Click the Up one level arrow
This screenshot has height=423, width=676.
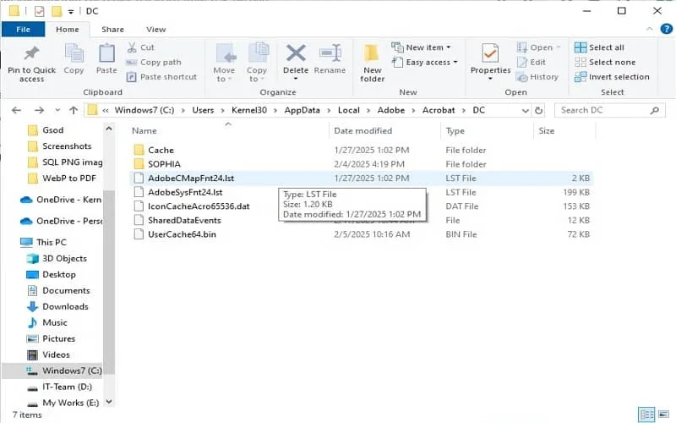pos(74,111)
